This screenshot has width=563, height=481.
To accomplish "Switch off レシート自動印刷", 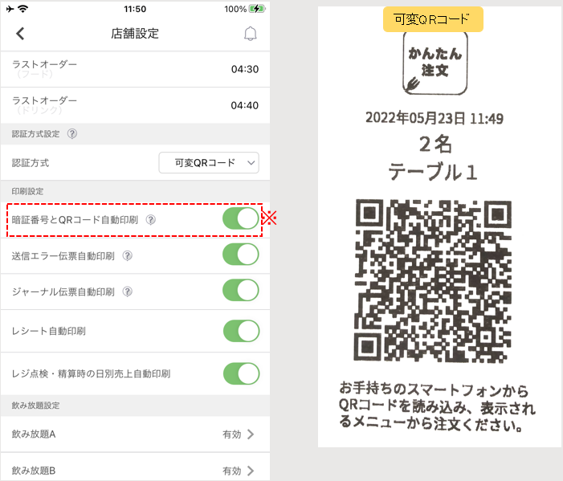I will (241, 330).
